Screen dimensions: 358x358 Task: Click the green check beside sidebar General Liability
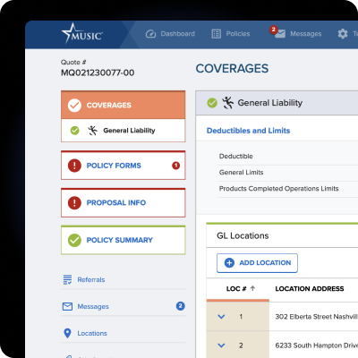[x=74, y=131]
